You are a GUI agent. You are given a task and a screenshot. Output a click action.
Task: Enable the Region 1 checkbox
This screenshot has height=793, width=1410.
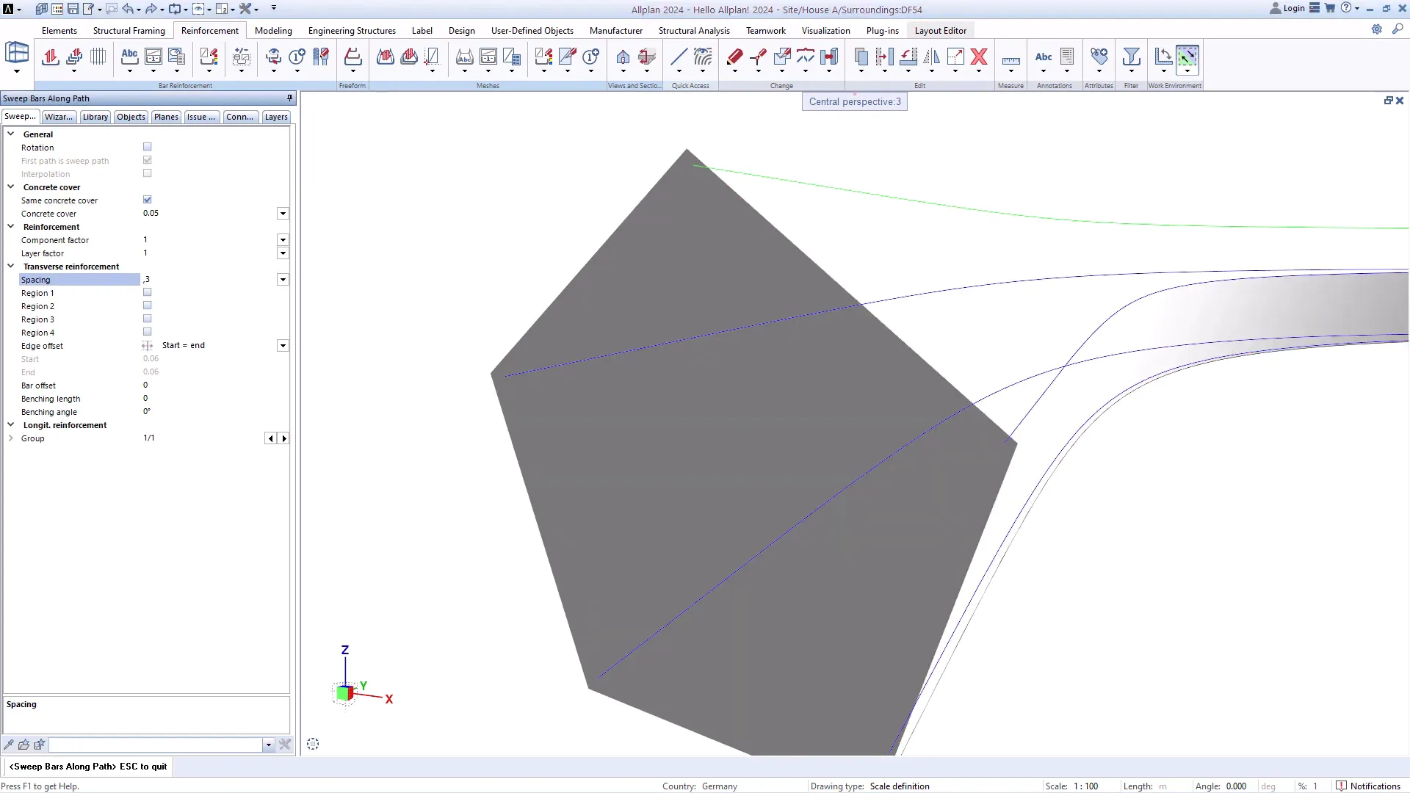147,292
